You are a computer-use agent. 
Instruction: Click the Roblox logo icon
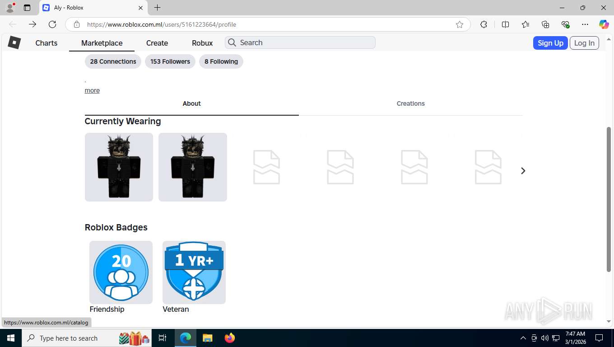(14, 42)
